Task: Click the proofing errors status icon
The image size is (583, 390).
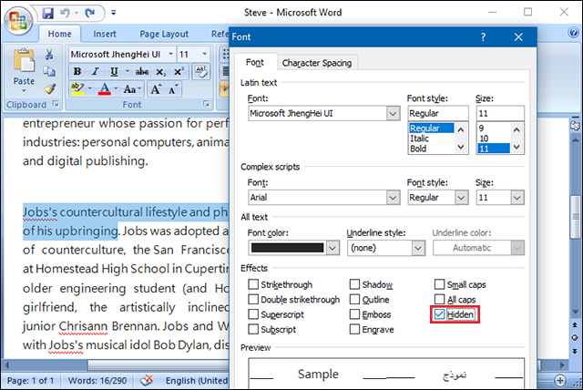Action: (147, 380)
